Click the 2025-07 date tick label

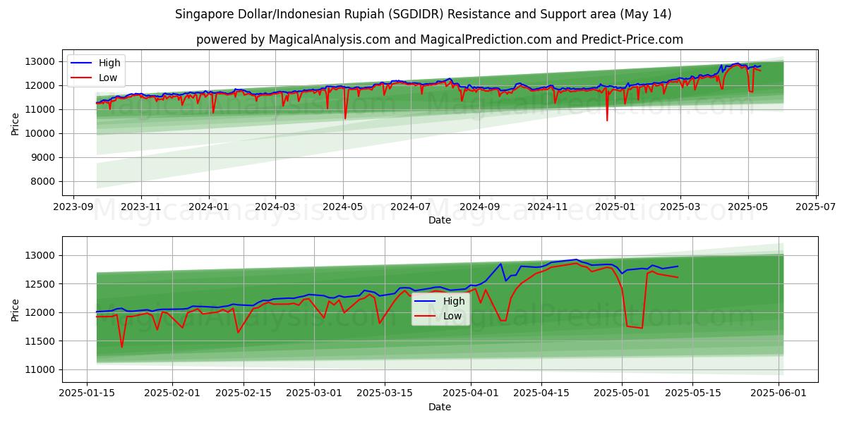tap(816, 207)
